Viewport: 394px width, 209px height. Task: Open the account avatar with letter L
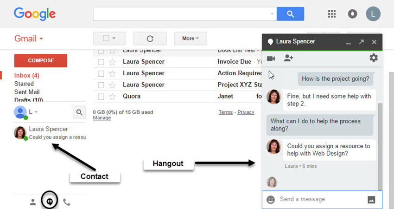[373, 14]
